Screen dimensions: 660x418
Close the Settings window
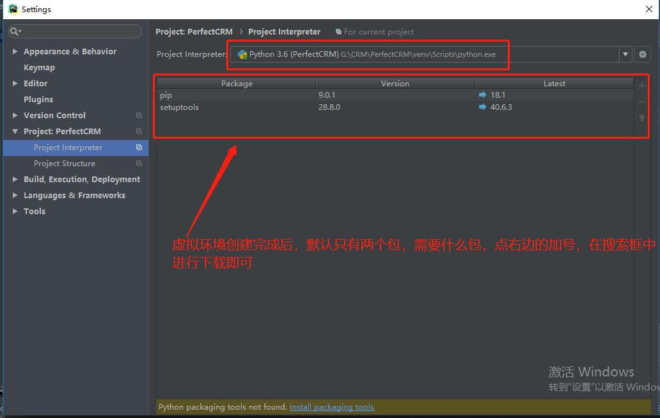649,9
